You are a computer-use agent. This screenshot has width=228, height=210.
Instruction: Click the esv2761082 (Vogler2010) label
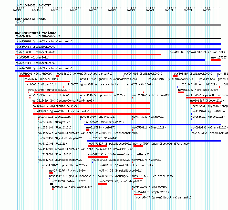tap(151, 192)
